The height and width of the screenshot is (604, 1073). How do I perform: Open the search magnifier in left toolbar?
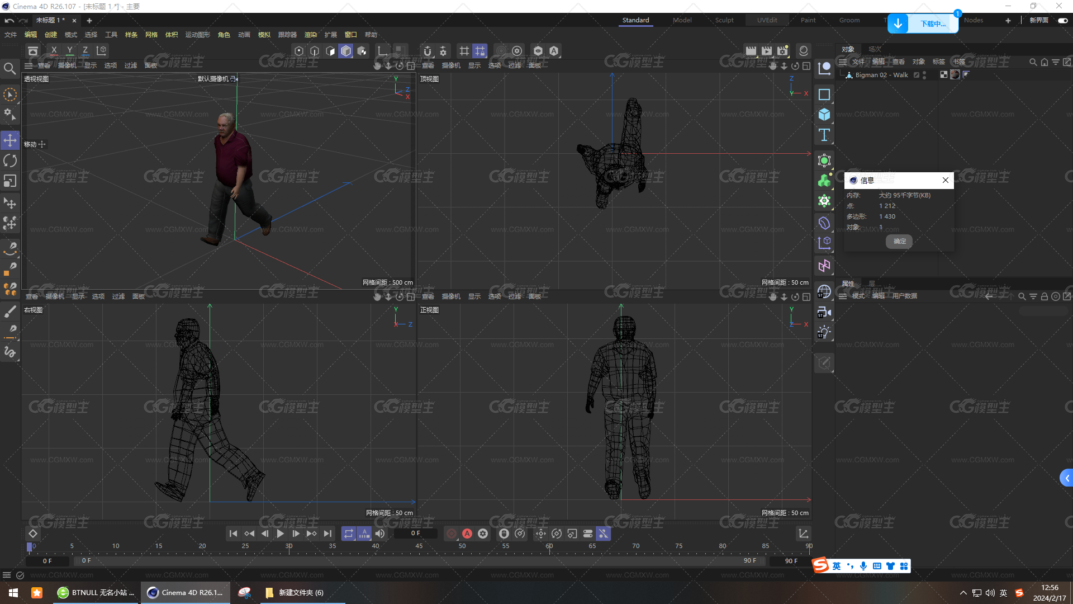pyautogui.click(x=10, y=69)
